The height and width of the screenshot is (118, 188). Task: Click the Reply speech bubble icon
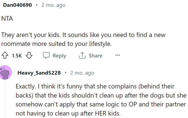[46, 56]
